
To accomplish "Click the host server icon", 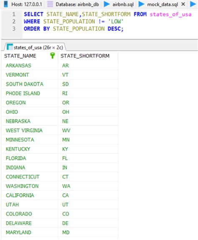I will click(x=6, y=4).
